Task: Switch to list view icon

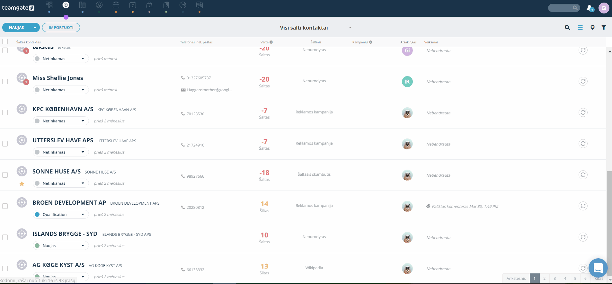Action: [580, 28]
